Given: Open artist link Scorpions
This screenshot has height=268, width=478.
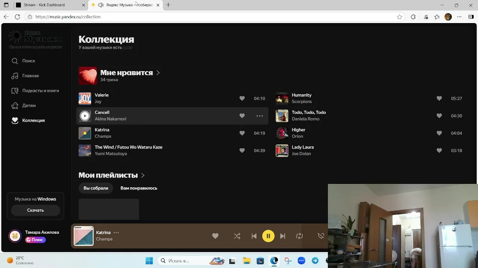Looking at the screenshot, I should coord(302,102).
